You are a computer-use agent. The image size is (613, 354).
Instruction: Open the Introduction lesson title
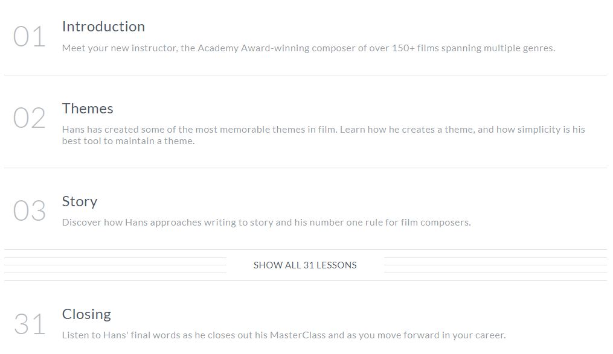[103, 27]
